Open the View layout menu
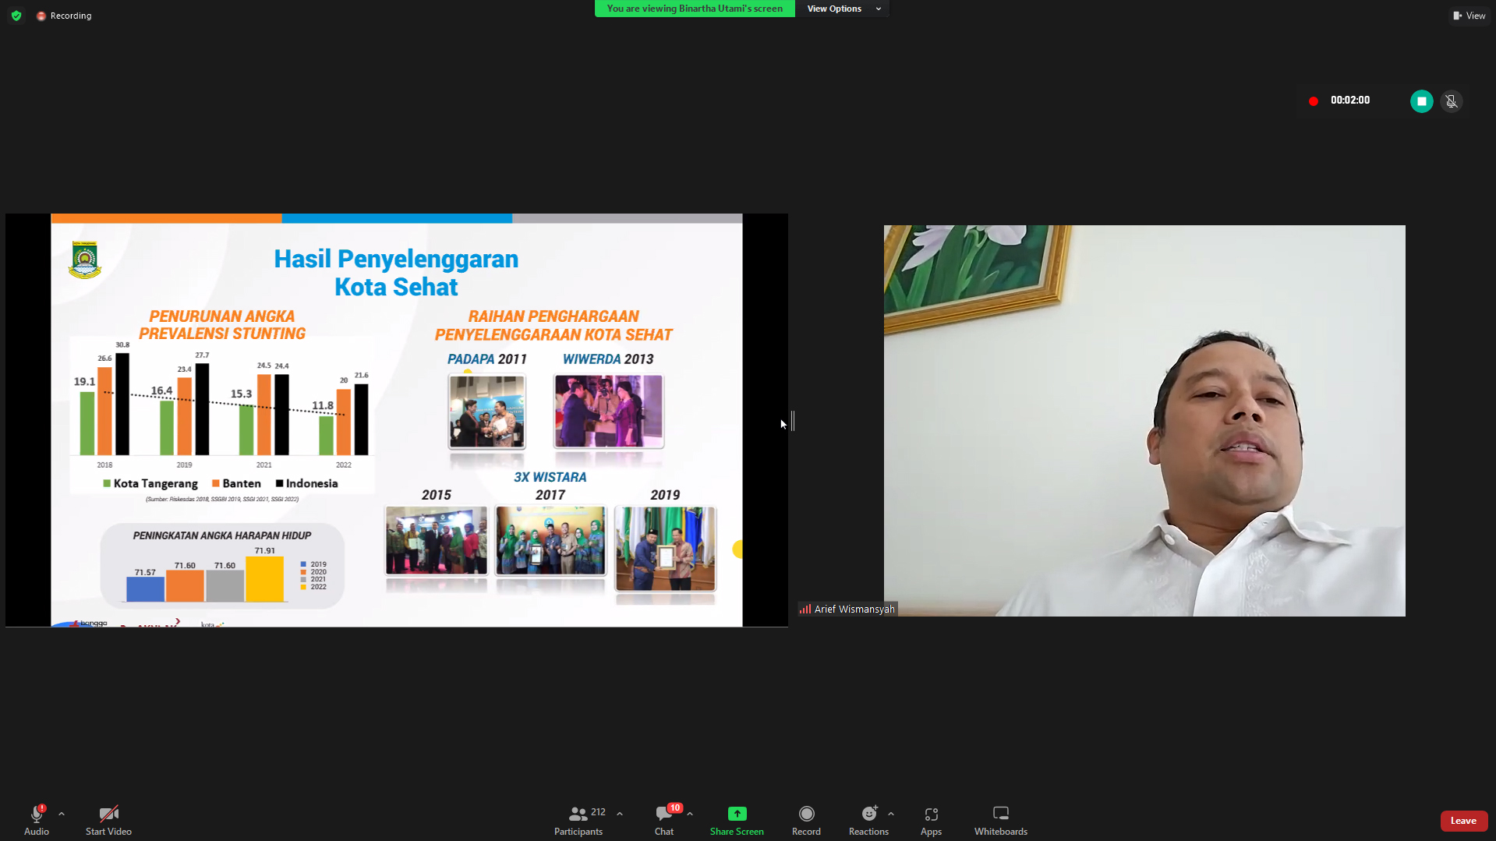 [x=1469, y=16]
